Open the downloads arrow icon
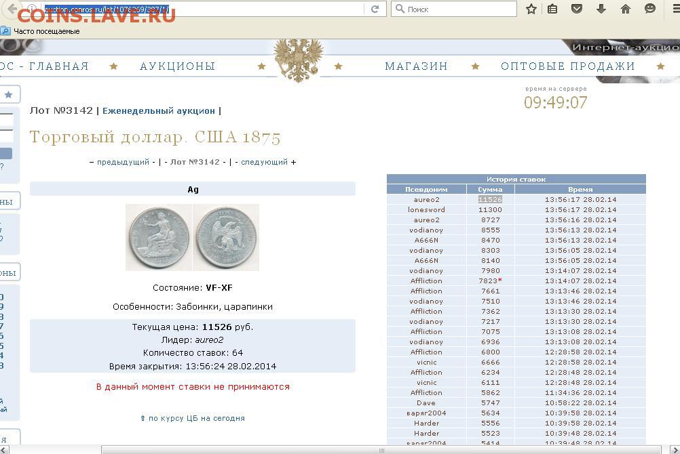This screenshot has width=680, height=454. pos(601,9)
